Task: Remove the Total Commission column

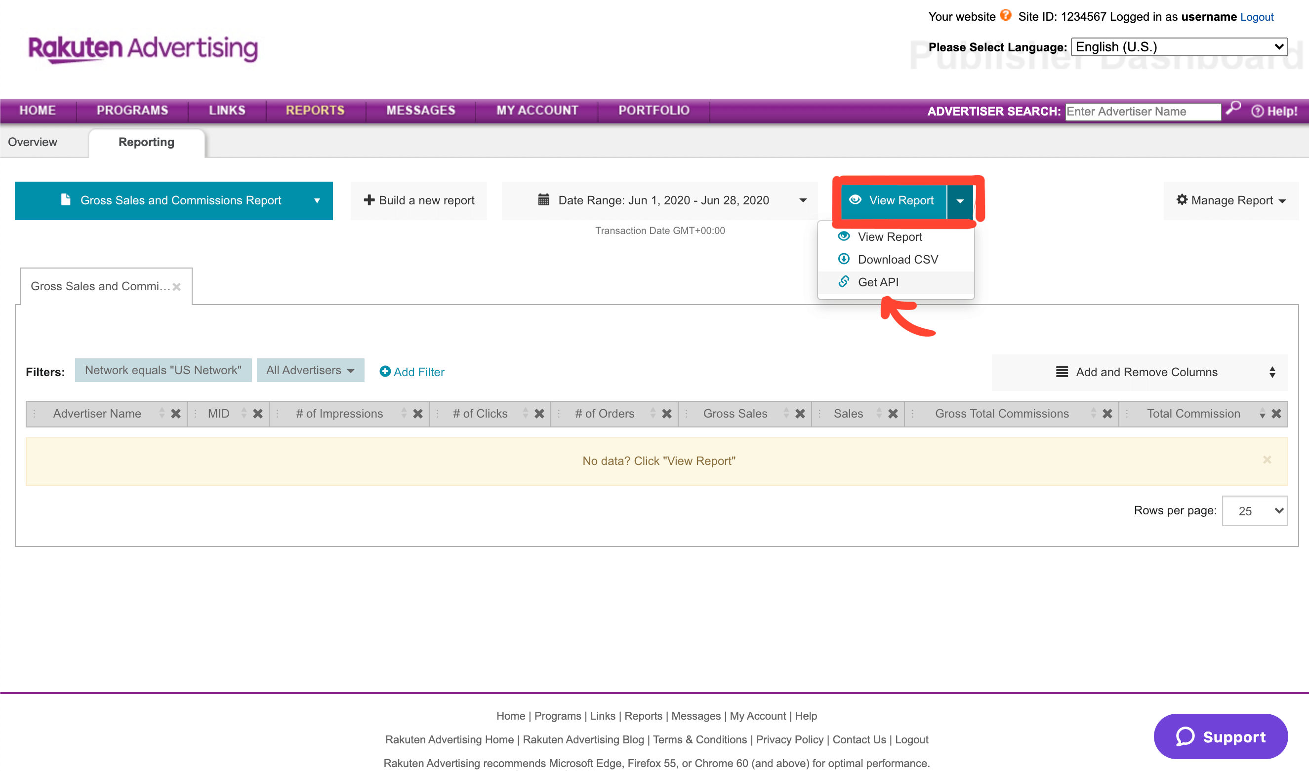Action: point(1276,414)
